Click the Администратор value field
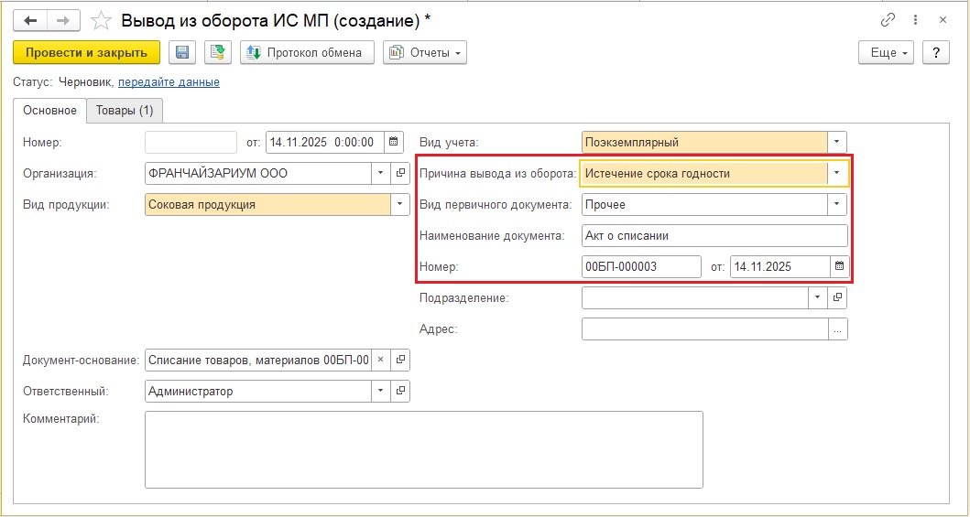The image size is (970, 517). click(258, 391)
